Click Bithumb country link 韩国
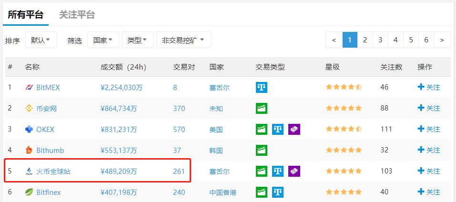 [216, 151]
